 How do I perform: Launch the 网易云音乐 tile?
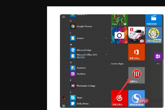(x=119, y=98)
